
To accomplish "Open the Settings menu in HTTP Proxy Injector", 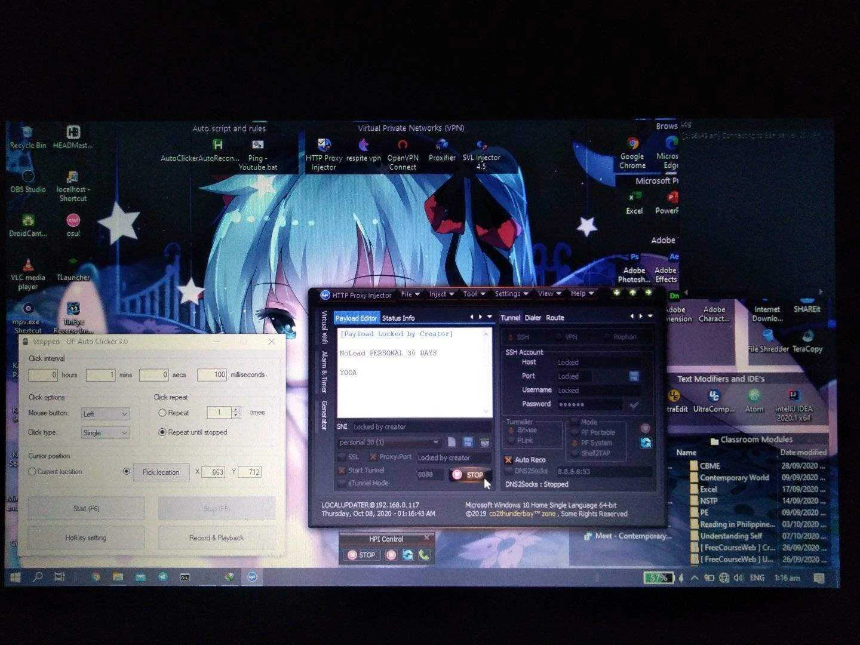I will tap(511, 294).
